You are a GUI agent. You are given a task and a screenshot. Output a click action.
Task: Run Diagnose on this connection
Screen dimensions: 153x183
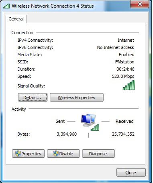click(x=98, y=154)
